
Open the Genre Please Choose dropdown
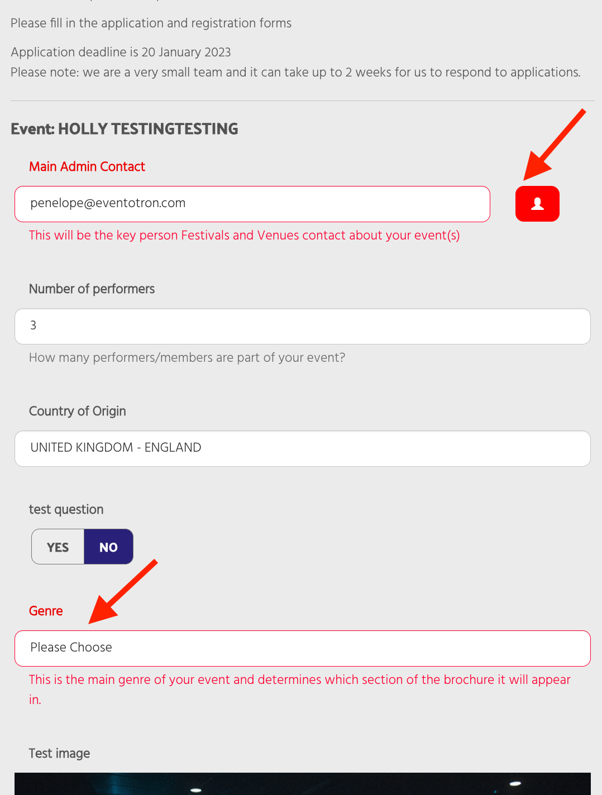pos(303,648)
